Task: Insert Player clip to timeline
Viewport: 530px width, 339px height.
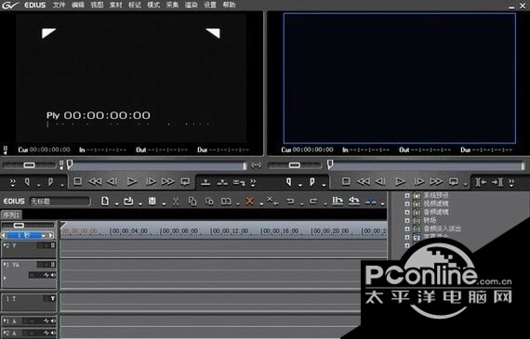Action: 205,182
